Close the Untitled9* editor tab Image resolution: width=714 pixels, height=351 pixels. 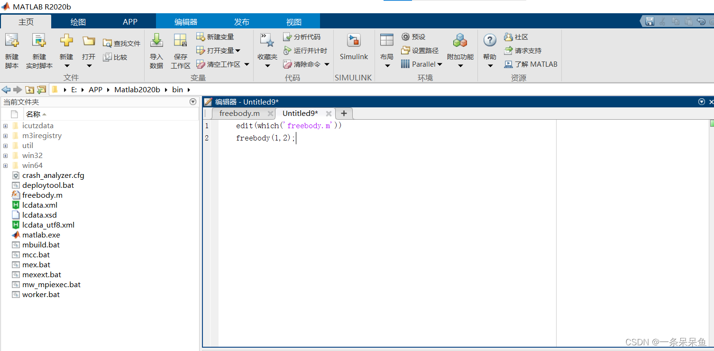pos(329,114)
